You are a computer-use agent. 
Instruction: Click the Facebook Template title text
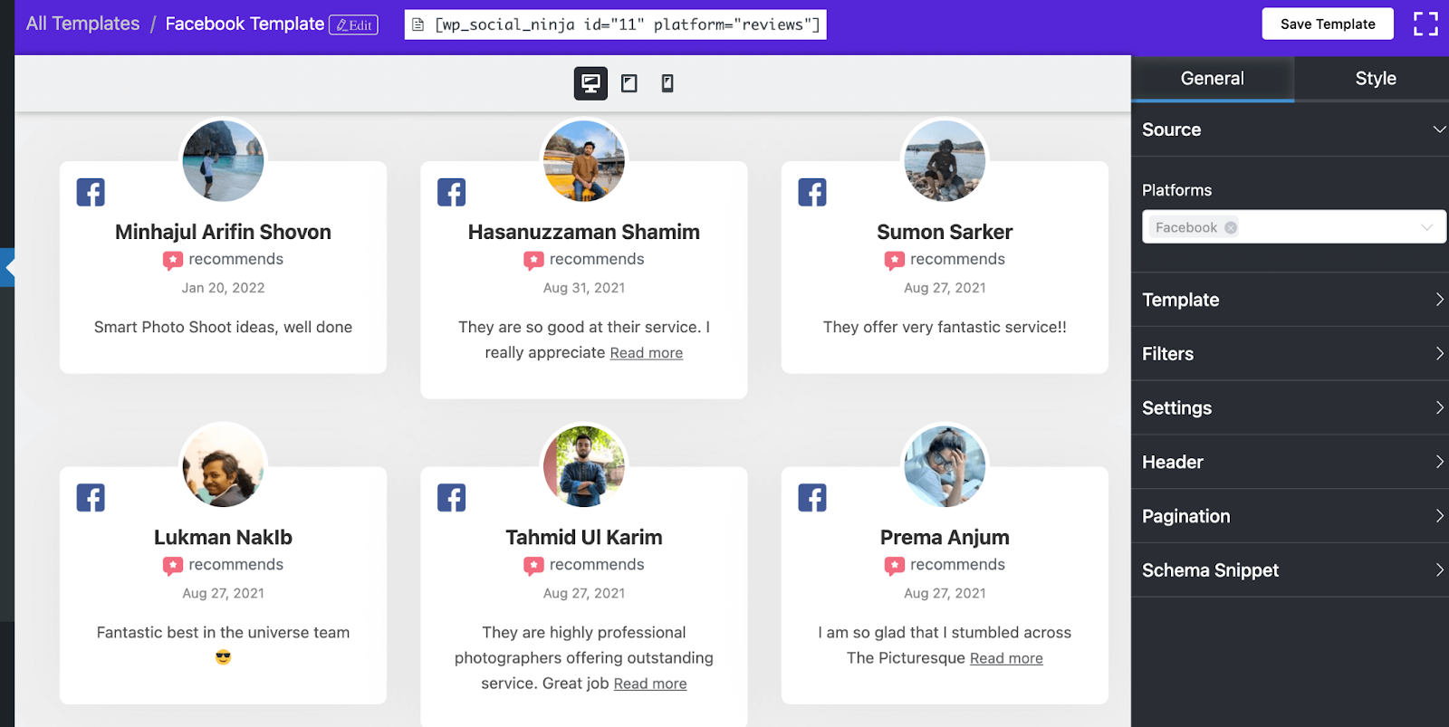(245, 24)
